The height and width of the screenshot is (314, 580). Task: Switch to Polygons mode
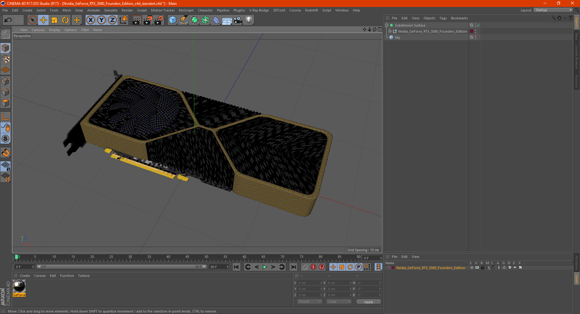(x=5, y=103)
